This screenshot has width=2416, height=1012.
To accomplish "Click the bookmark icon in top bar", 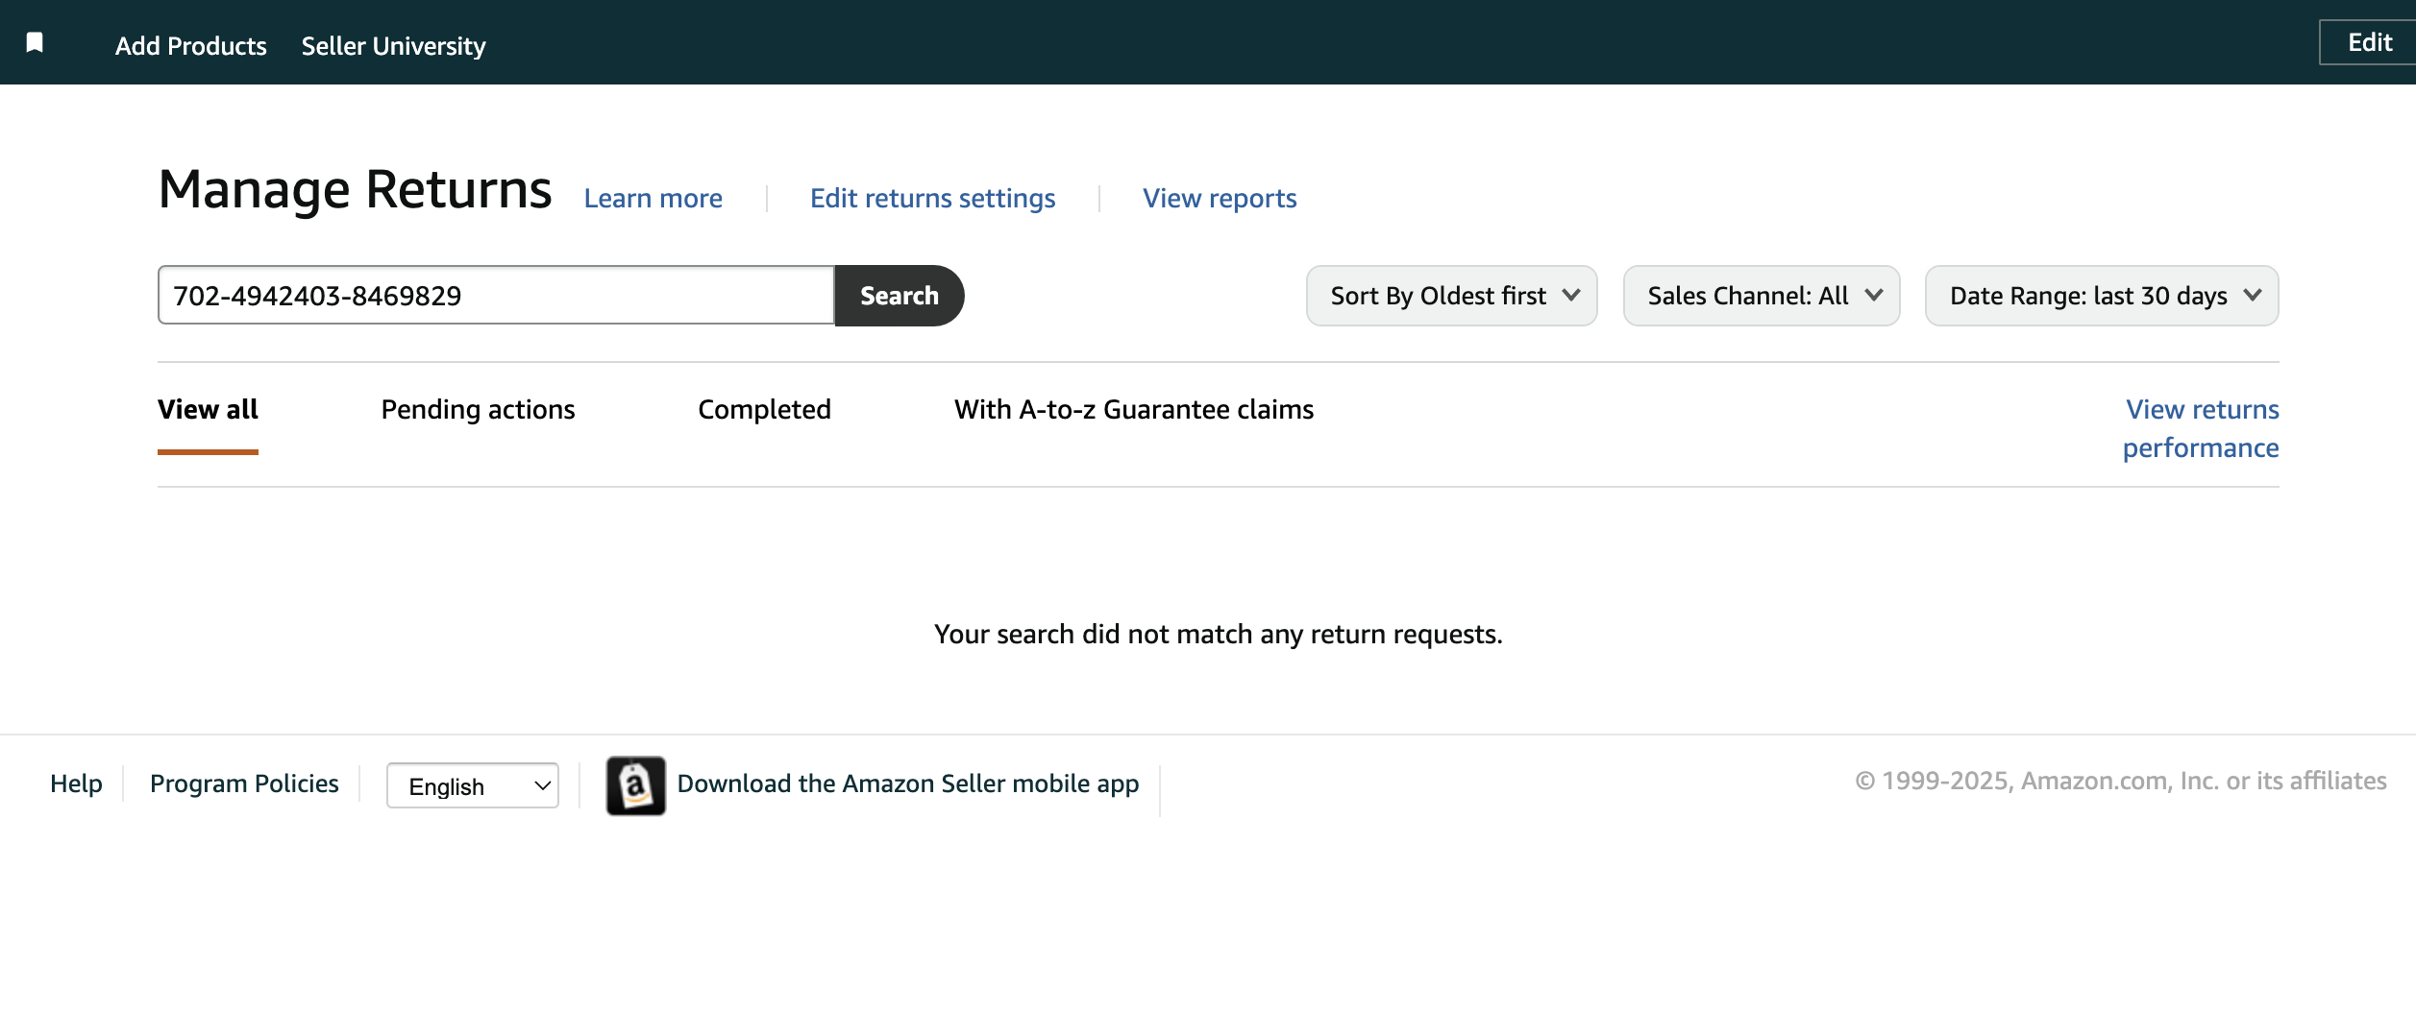I will tap(35, 42).
